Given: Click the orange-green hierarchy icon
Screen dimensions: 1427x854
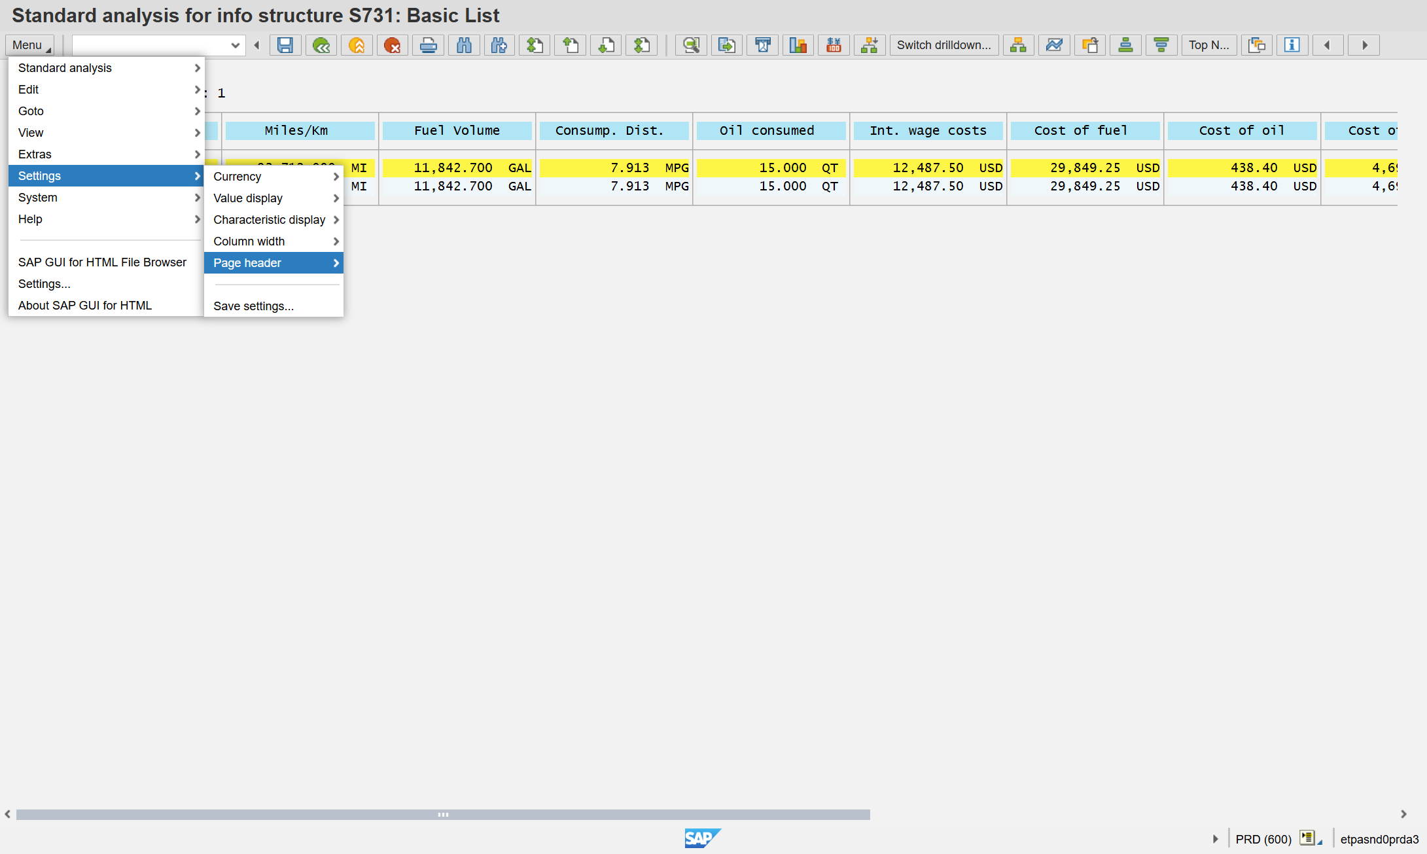Looking at the screenshot, I should tap(1018, 45).
